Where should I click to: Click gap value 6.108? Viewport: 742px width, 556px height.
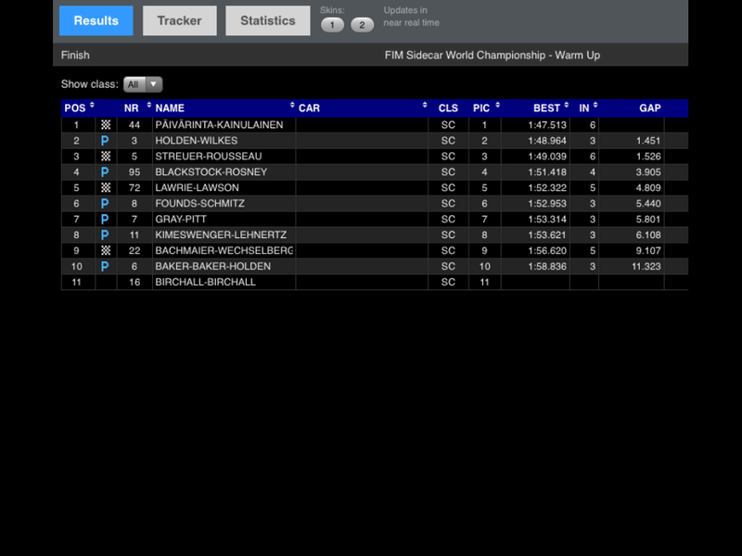click(648, 235)
